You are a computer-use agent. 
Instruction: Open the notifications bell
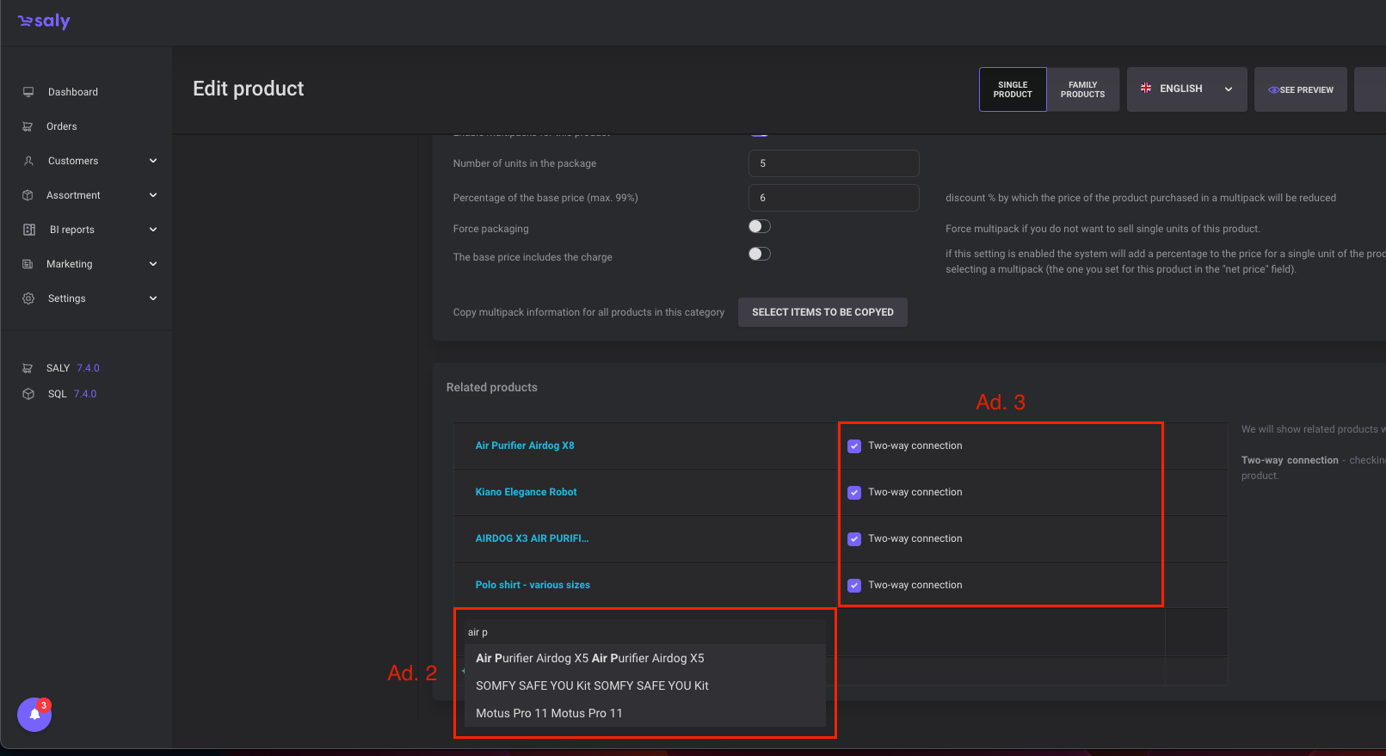[x=34, y=714]
